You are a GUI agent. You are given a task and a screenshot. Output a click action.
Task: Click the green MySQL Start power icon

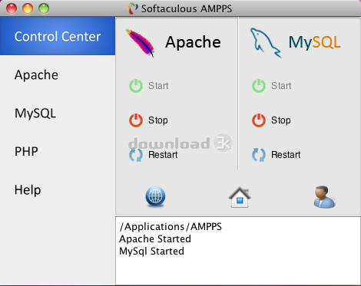(x=259, y=86)
